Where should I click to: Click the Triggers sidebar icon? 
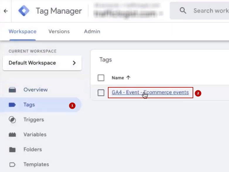click(12, 120)
